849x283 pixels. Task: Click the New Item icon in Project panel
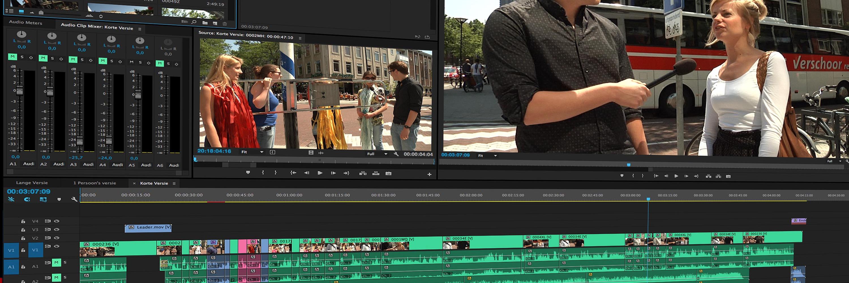(x=215, y=23)
